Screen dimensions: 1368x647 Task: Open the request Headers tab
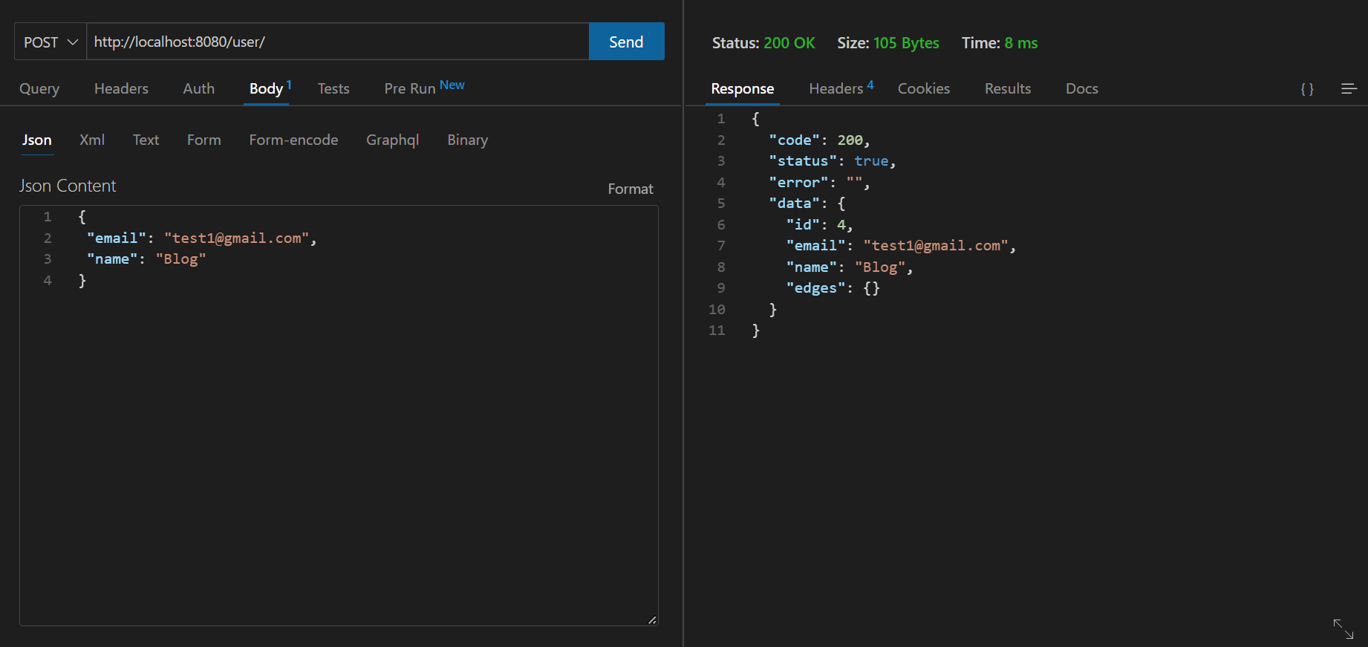(x=121, y=88)
